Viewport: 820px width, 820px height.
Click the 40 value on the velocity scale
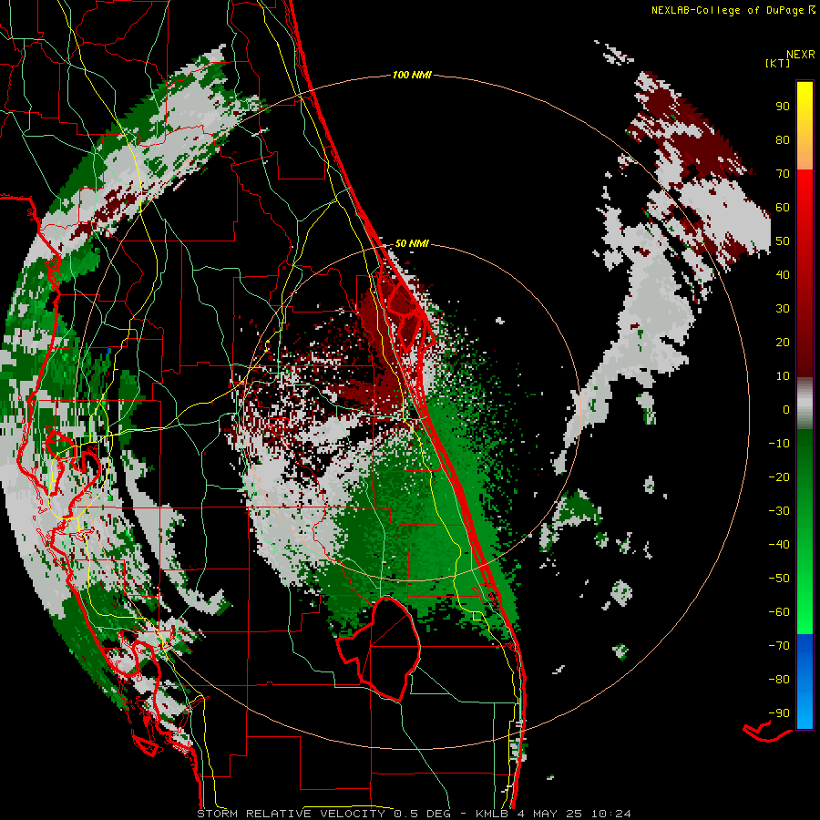pos(783,274)
